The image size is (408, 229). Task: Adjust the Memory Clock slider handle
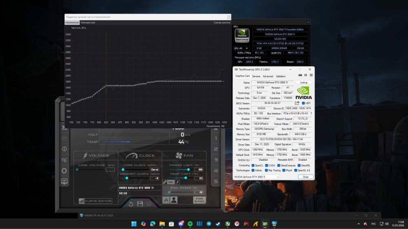click(127, 178)
